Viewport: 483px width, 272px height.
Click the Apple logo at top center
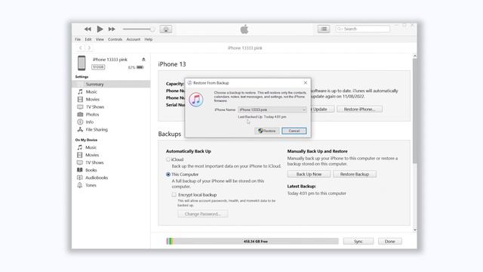coord(245,29)
